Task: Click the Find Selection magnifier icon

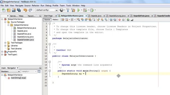Action: click(78, 20)
